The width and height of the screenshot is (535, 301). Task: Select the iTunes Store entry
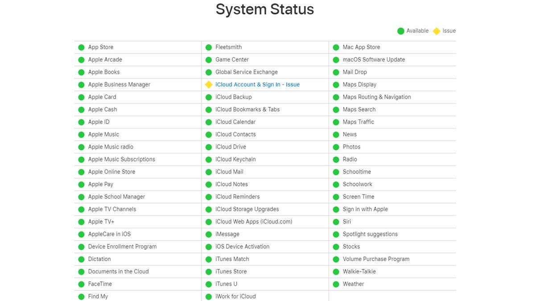tap(232, 271)
